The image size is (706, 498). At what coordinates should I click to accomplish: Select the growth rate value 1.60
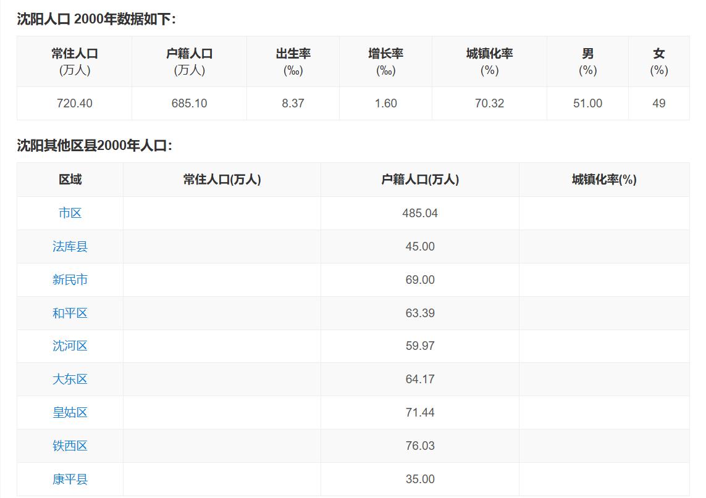386,103
